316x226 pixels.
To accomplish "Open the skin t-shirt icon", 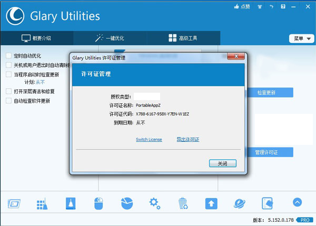I will (260, 7).
